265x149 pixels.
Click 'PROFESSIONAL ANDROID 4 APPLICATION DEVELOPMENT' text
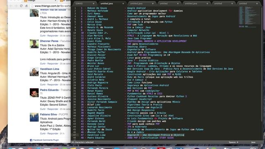pos(157,41)
